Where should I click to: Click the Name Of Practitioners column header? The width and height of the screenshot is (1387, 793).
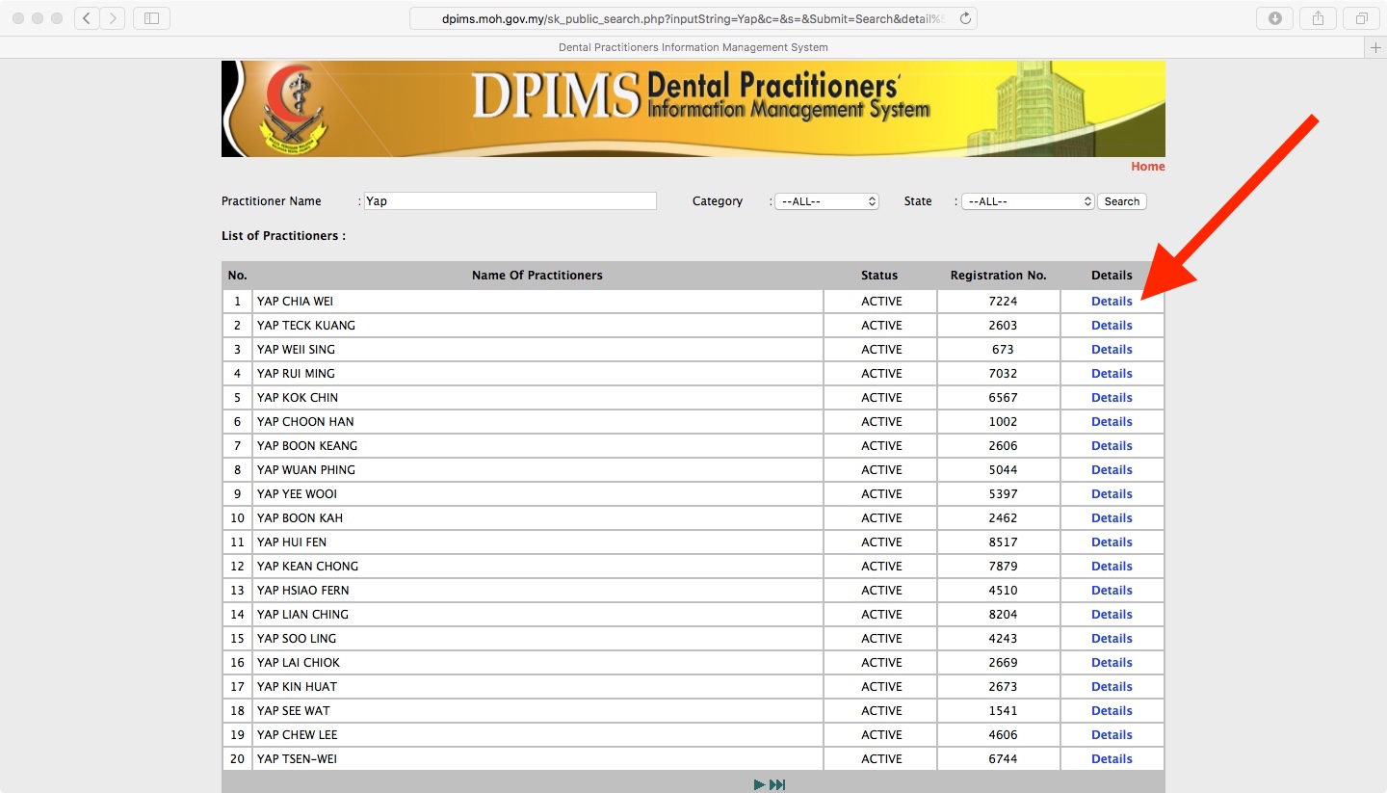(537, 276)
